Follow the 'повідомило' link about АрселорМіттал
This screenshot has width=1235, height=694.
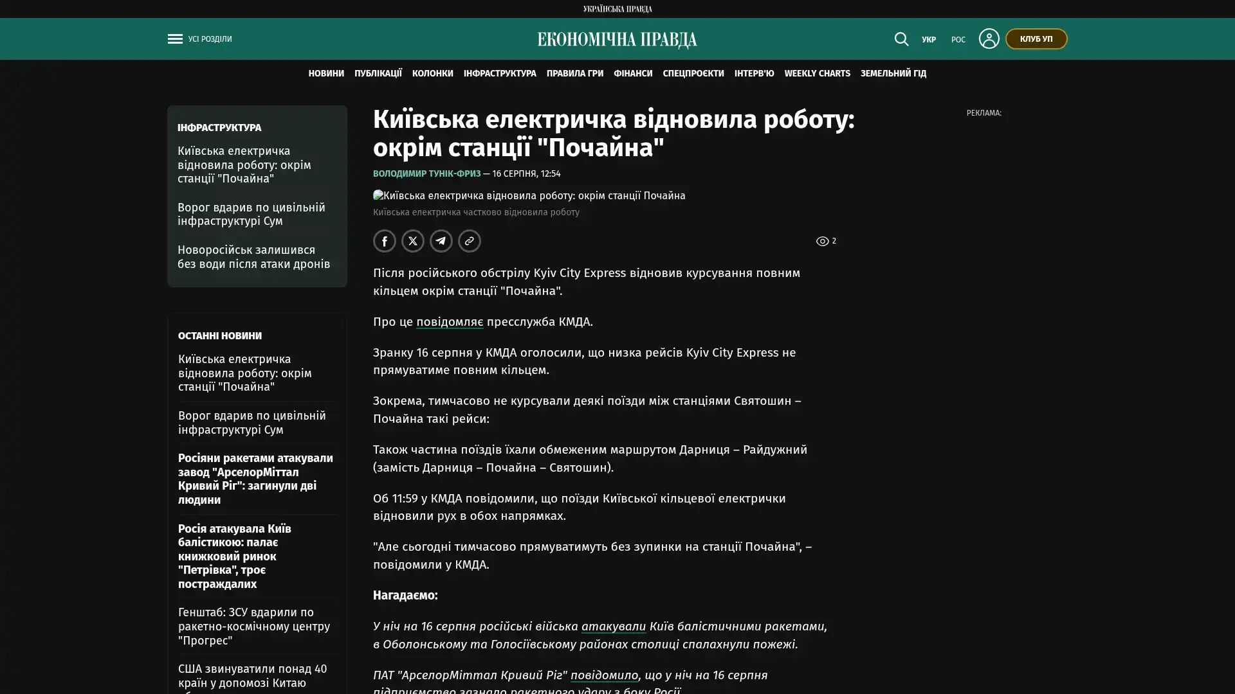[x=604, y=675]
